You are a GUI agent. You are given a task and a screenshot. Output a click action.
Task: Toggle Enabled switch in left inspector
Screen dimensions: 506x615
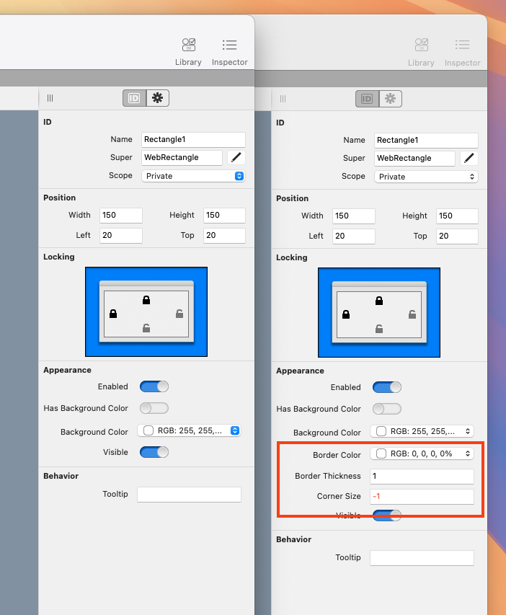[x=154, y=386]
